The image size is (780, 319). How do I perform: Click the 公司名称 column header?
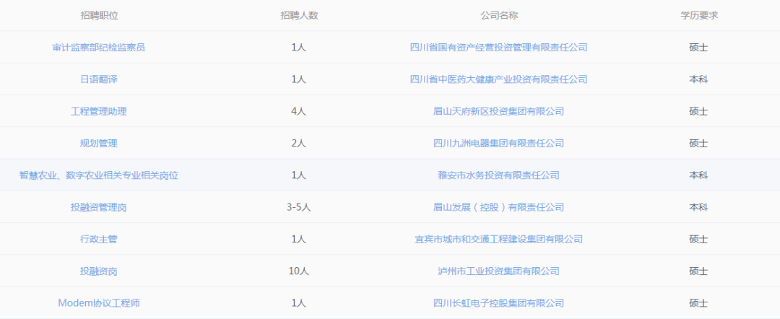point(500,15)
